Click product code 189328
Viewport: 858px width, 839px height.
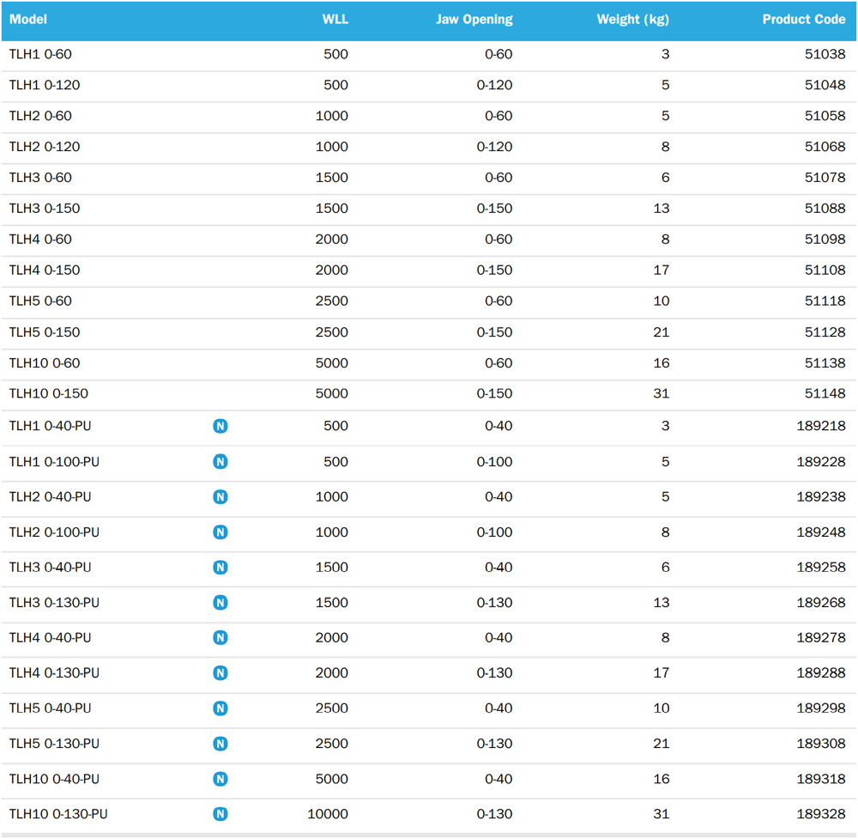tap(821, 814)
